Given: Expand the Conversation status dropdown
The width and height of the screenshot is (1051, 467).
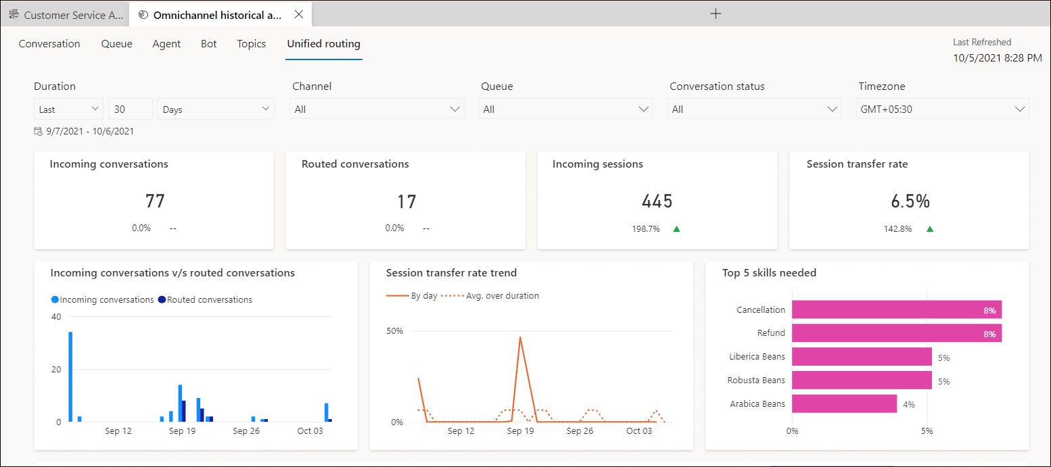Looking at the screenshot, I should [754, 109].
